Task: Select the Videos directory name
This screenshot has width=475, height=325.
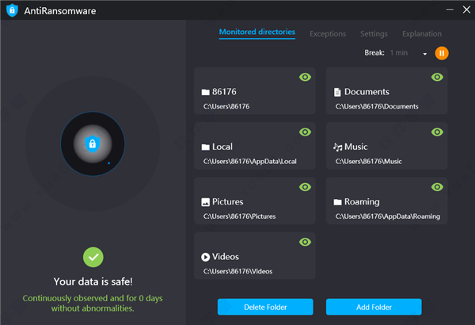Action: click(x=226, y=257)
